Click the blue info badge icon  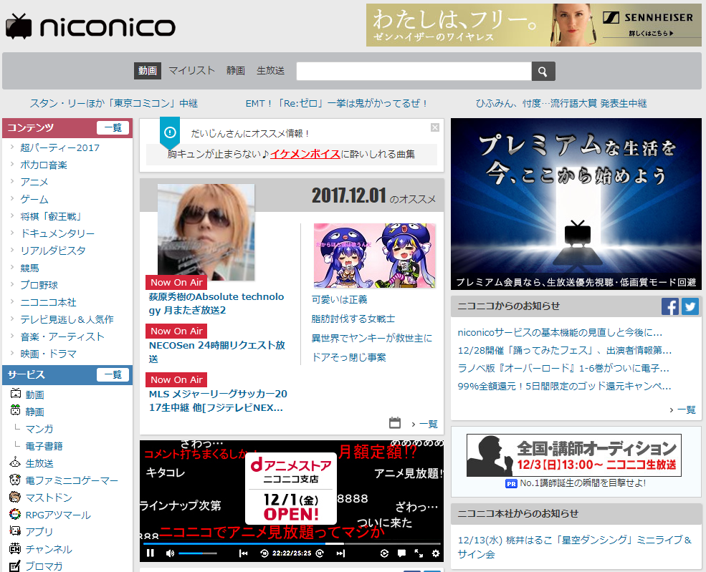pyautogui.click(x=170, y=132)
